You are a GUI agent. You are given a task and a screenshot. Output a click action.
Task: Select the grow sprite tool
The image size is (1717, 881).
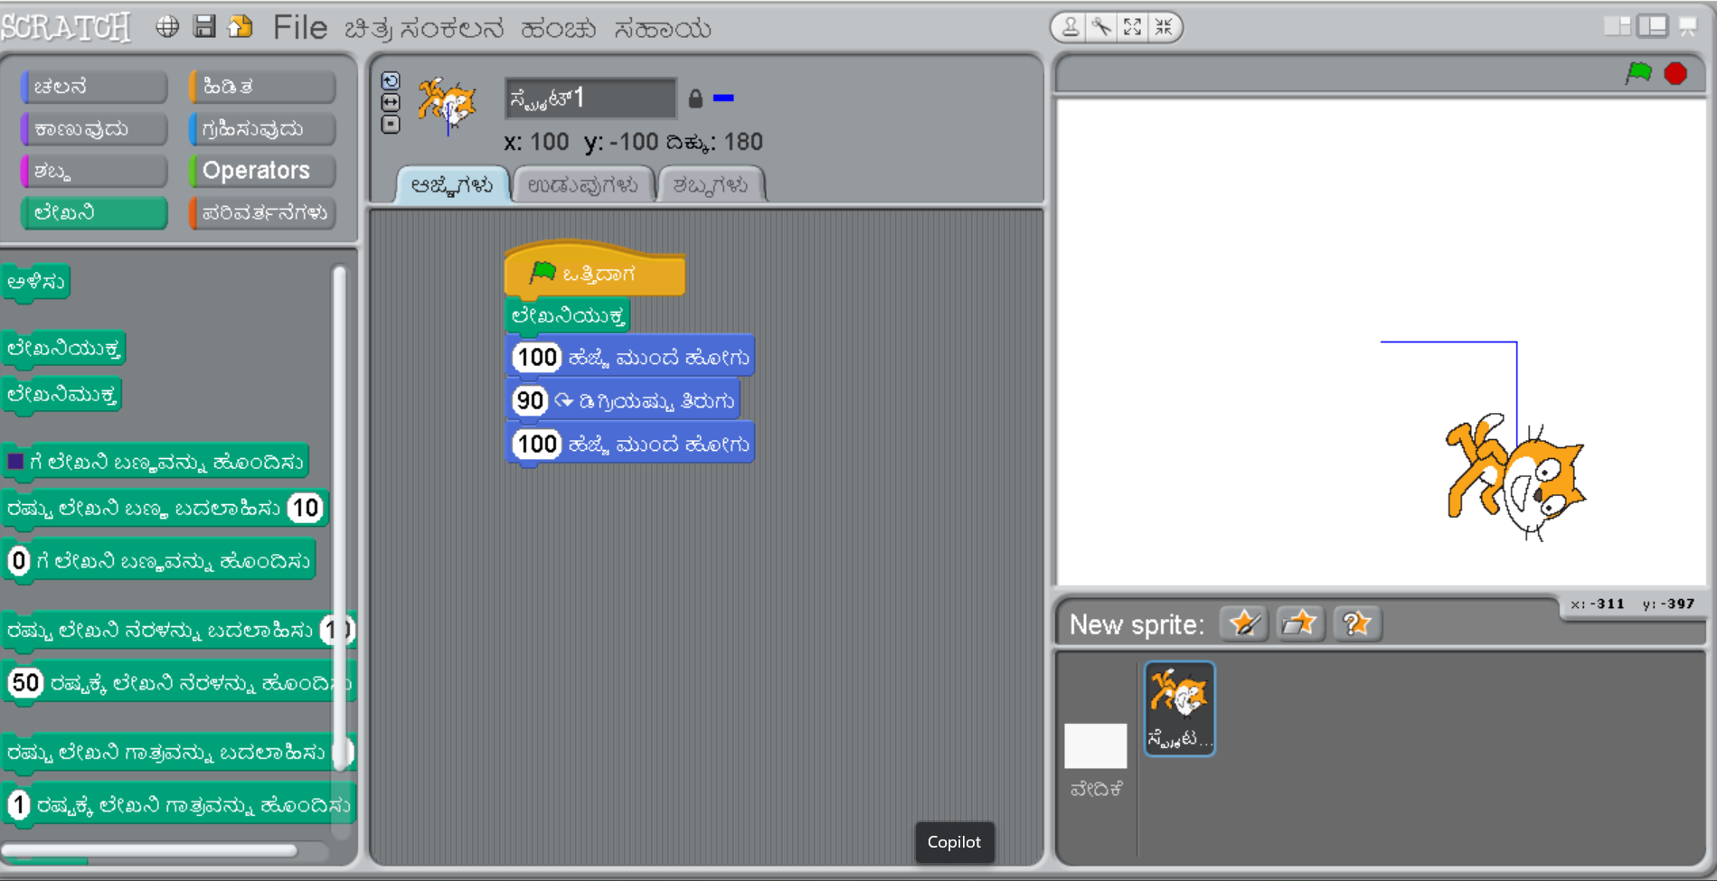click(x=1132, y=27)
